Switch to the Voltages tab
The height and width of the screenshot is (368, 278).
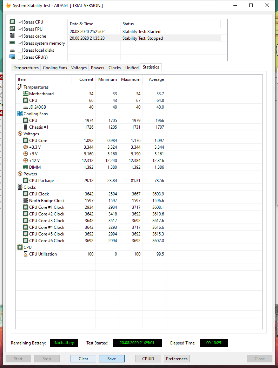(x=79, y=67)
